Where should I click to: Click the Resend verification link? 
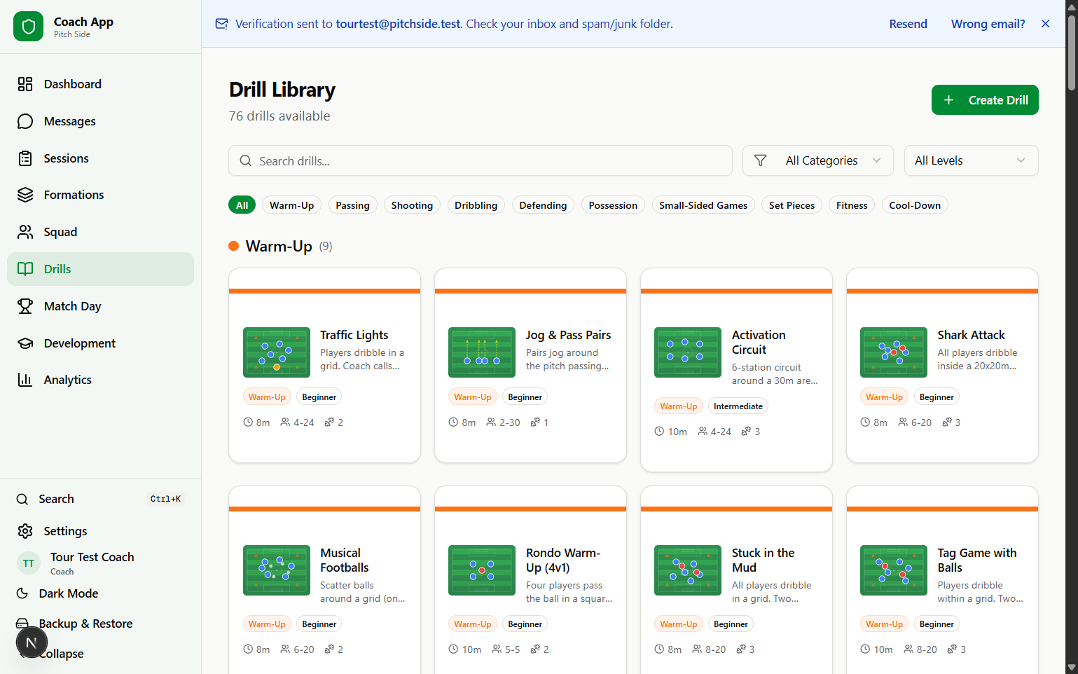point(908,24)
